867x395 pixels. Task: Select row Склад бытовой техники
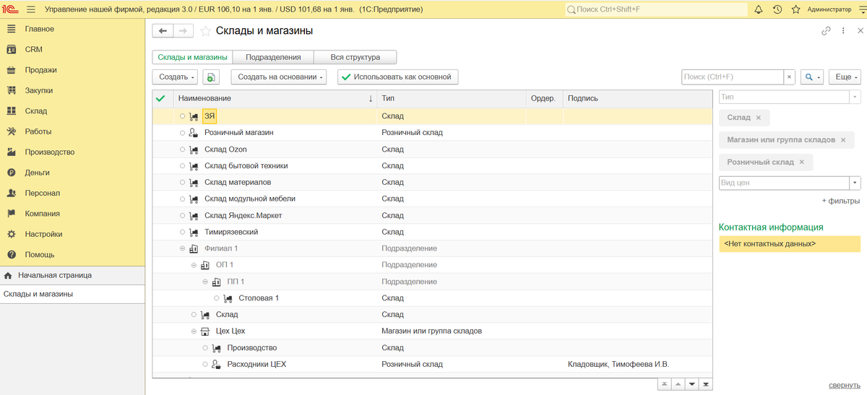pyautogui.click(x=432, y=166)
